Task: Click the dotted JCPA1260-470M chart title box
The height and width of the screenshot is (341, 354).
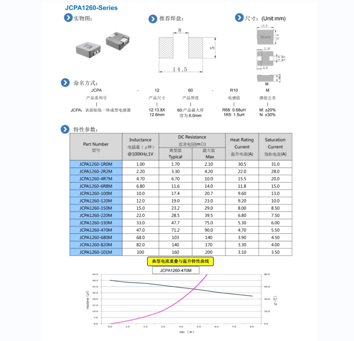Action: pos(176,271)
